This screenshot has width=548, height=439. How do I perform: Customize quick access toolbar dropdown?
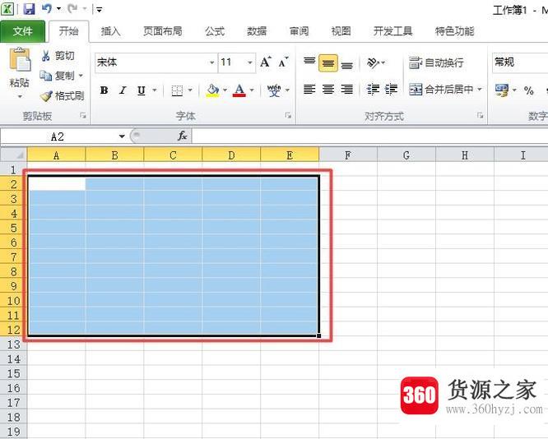coord(100,9)
